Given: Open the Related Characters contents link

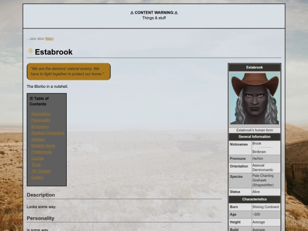Looking at the screenshot, I should (48, 133).
